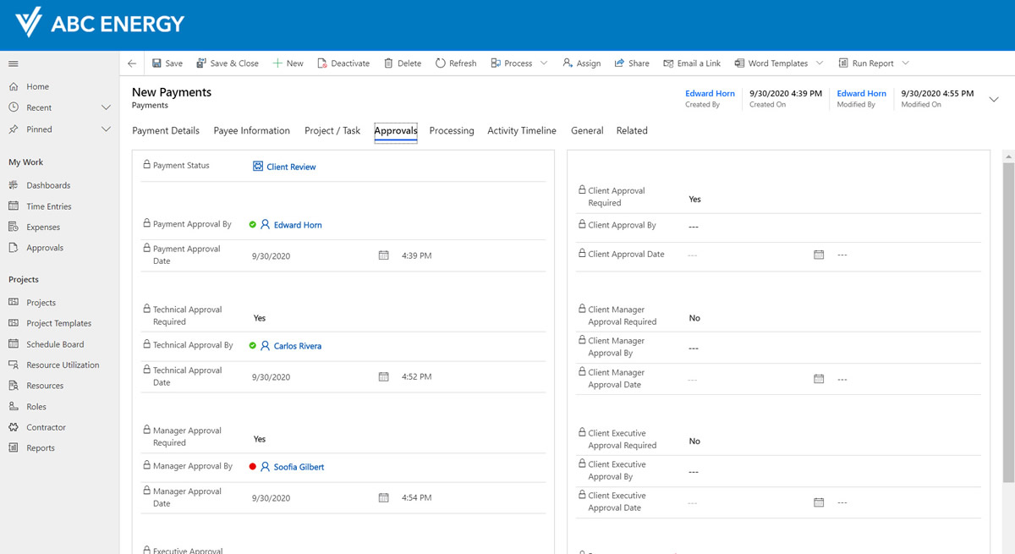This screenshot has height=554, width=1015.
Task: Open Carlos Rivera's user record link
Action: [x=297, y=346]
